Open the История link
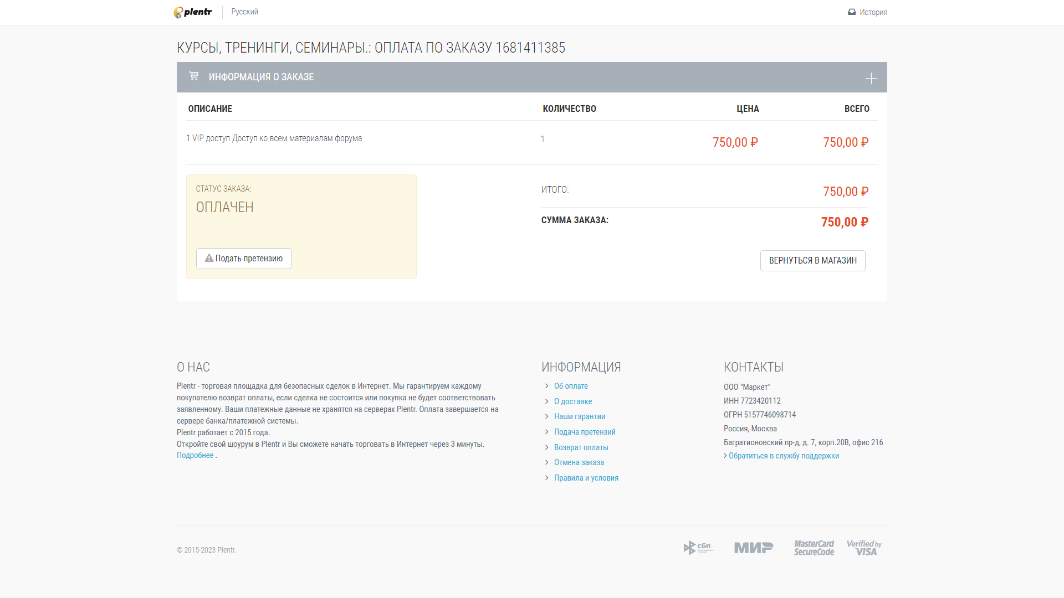The height and width of the screenshot is (598, 1064). pos(873,12)
